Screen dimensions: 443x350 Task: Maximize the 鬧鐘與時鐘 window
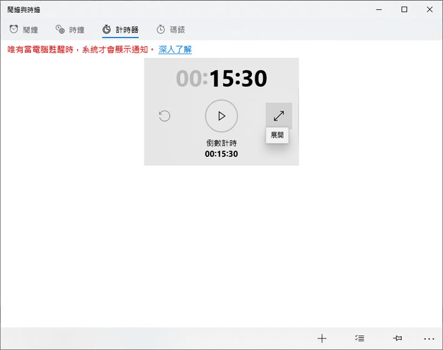tap(404, 9)
